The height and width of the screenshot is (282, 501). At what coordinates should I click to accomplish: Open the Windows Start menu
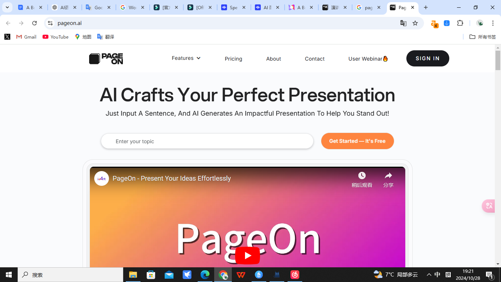9,275
